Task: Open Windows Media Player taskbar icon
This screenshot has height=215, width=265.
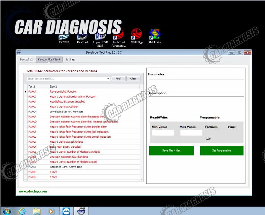Action: (51, 211)
